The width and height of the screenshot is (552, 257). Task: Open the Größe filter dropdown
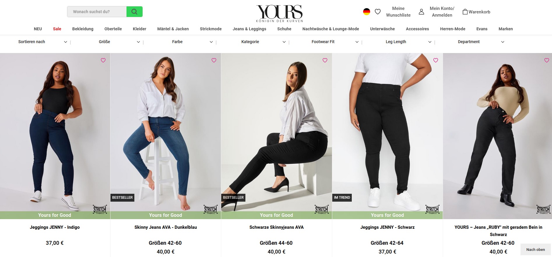(x=119, y=42)
